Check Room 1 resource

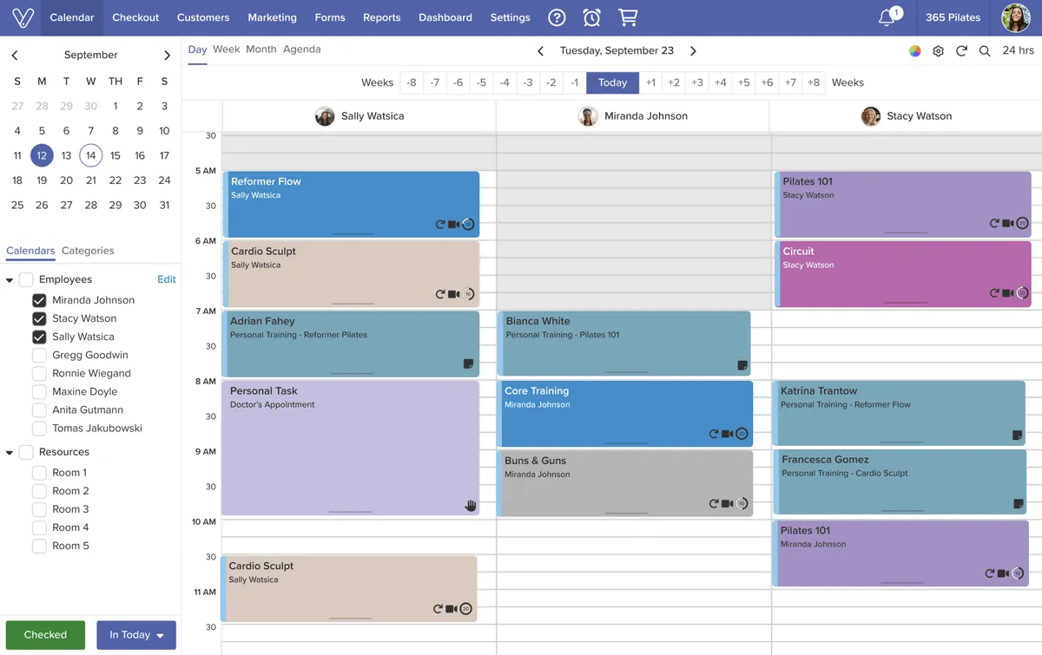(x=39, y=473)
